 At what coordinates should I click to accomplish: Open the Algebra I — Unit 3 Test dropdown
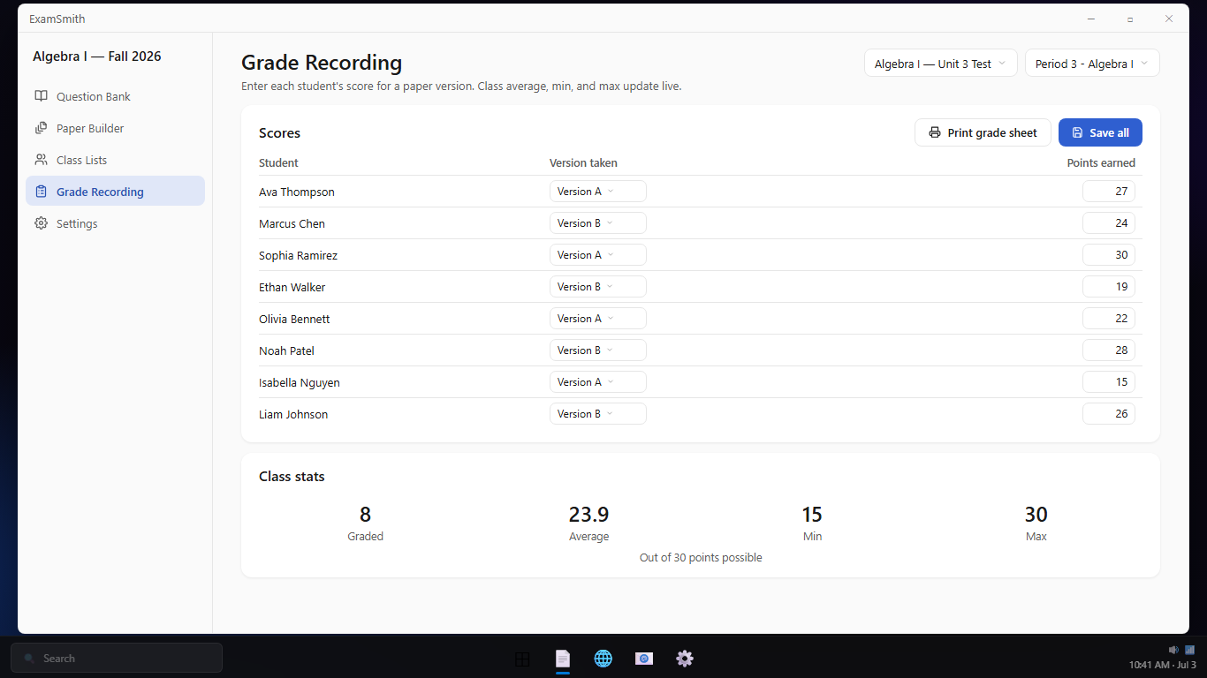pos(941,64)
